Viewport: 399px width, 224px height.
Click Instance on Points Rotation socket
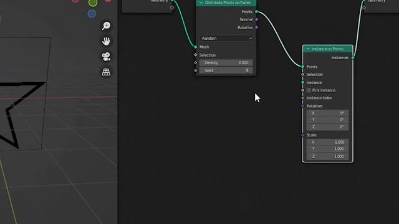(x=302, y=106)
